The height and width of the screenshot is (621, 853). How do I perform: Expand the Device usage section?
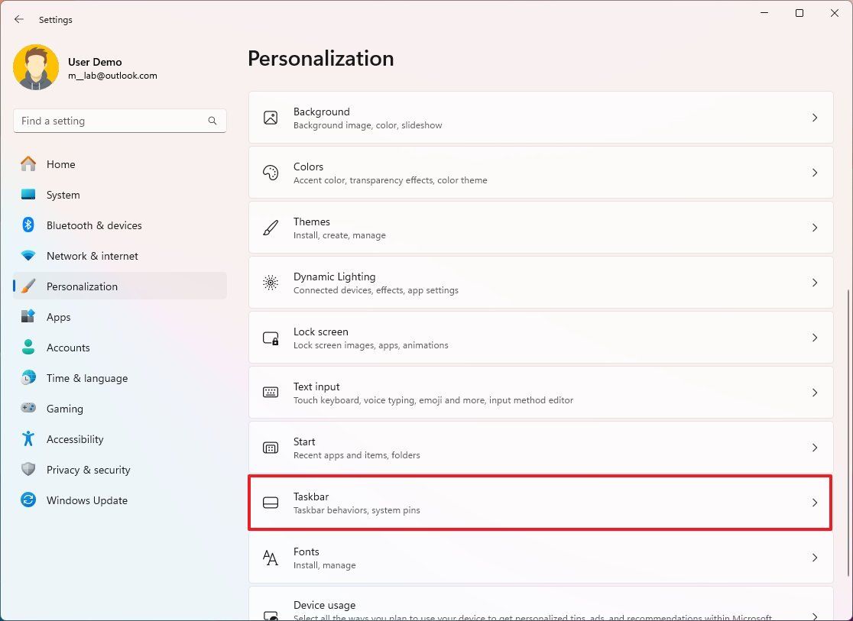pos(540,607)
